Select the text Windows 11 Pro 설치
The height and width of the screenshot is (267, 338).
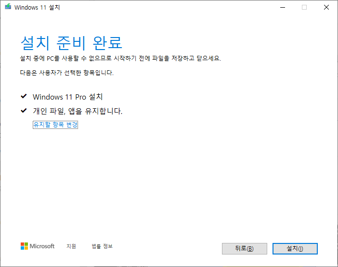[x=68, y=97]
